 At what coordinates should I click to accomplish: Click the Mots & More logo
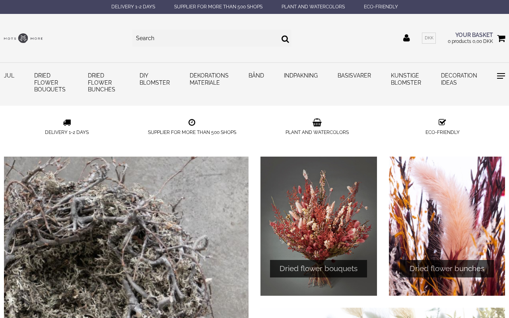tap(23, 38)
